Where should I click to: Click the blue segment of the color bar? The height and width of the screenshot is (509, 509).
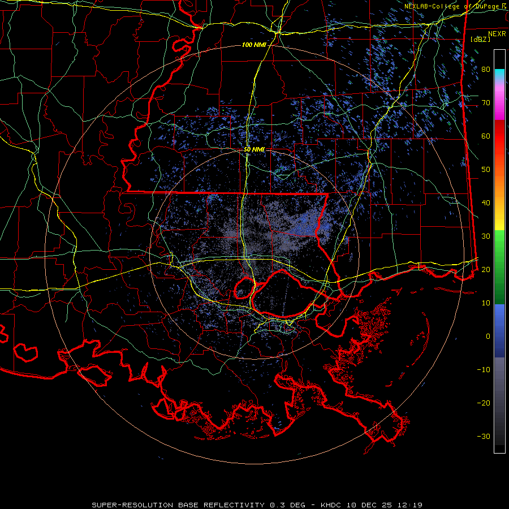coord(499,330)
